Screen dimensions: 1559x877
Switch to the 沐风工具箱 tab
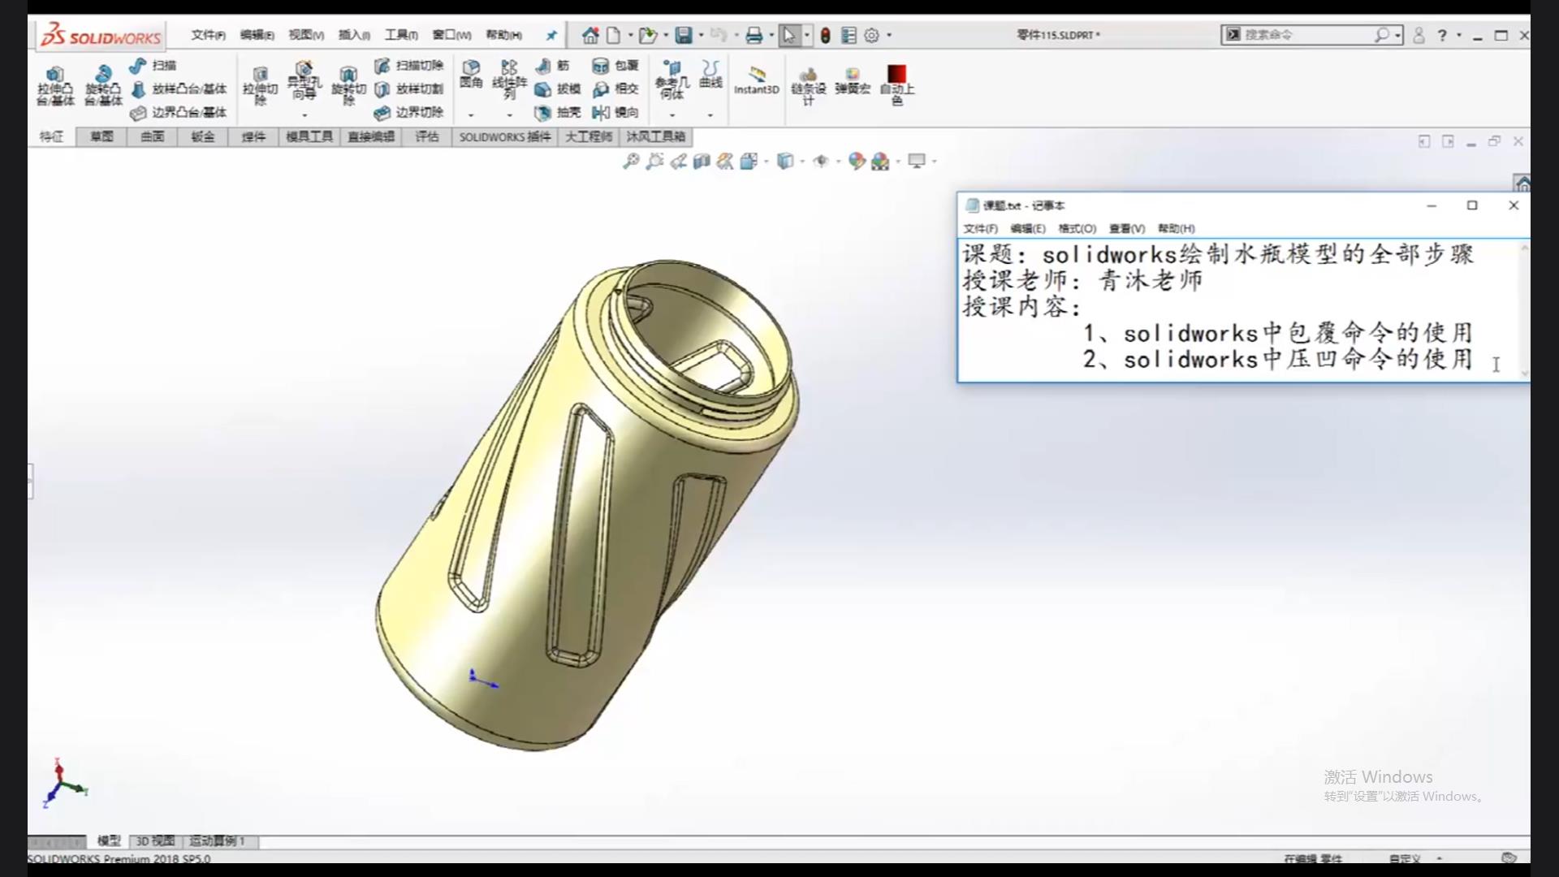[655, 136]
